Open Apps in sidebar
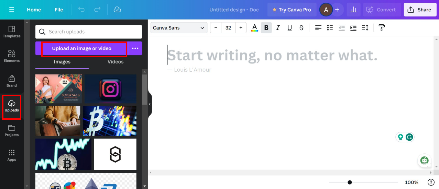This screenshot has height=189, width=439. pos(12,155)
